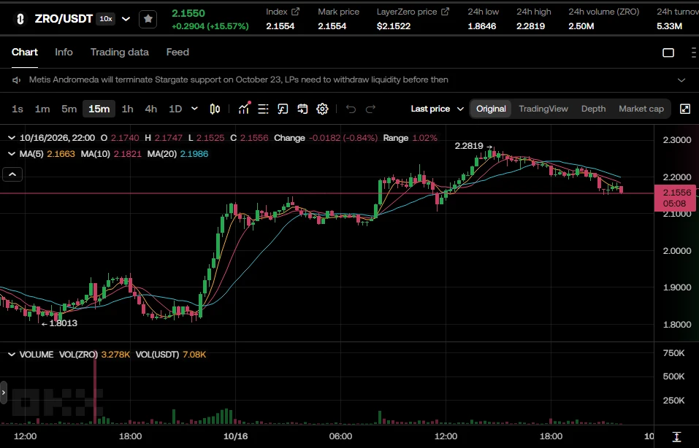Switch to the Feed tab
This screenshot has height=448, width=699.
point(177,52)
